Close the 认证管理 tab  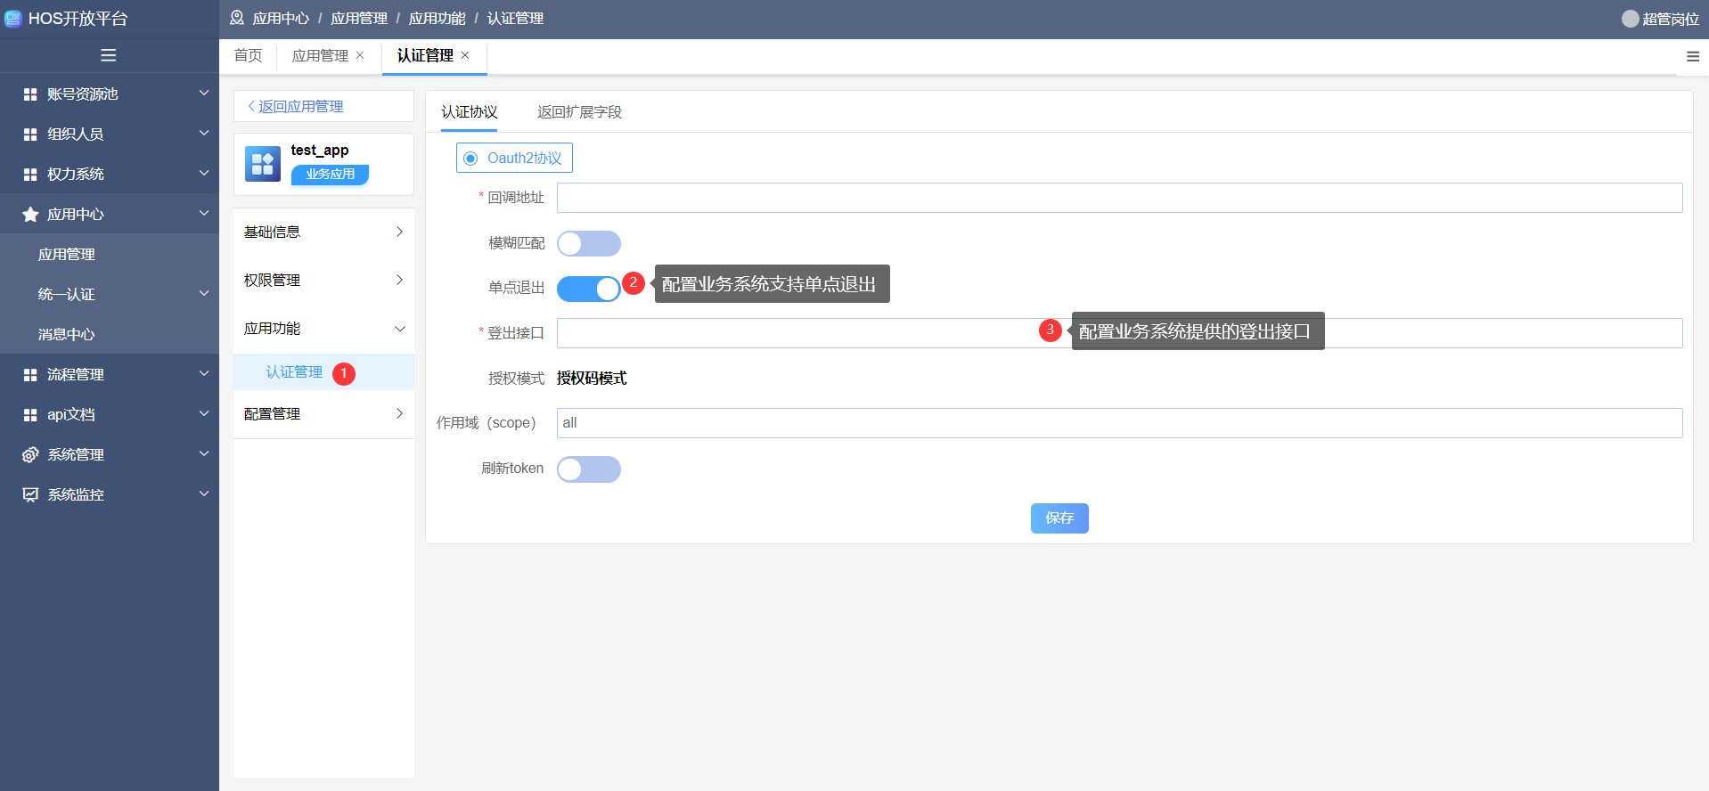(465, 55)
